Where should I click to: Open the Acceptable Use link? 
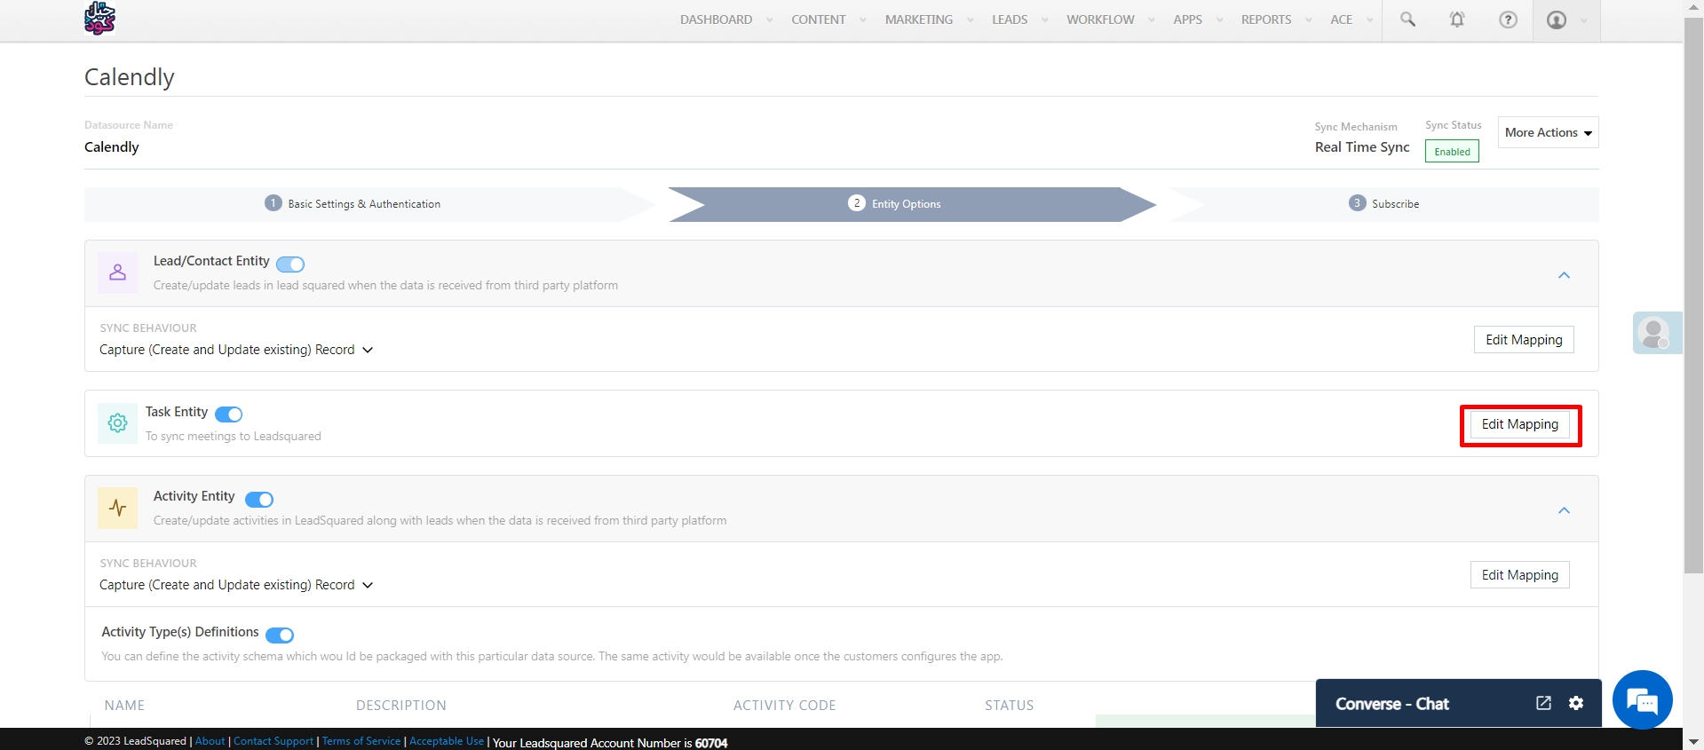pos(447,741)
